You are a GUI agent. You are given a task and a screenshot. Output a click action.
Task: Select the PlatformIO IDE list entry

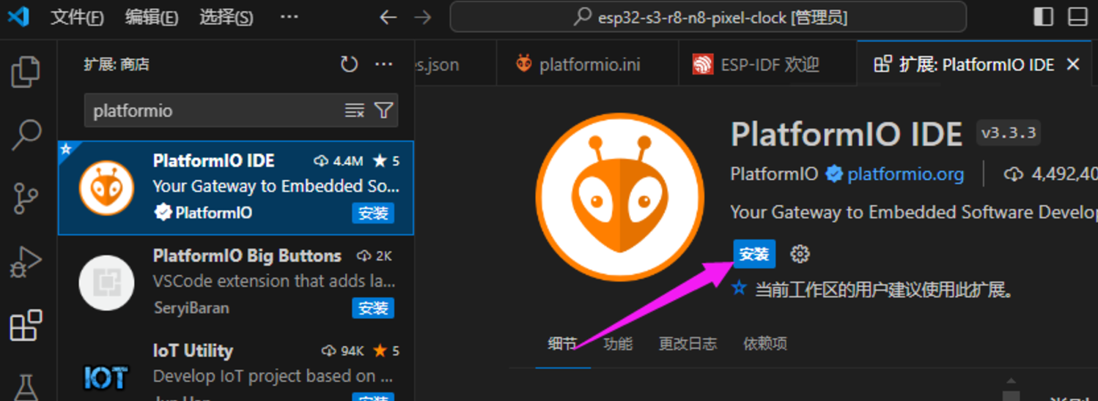(x=236, y=188)
